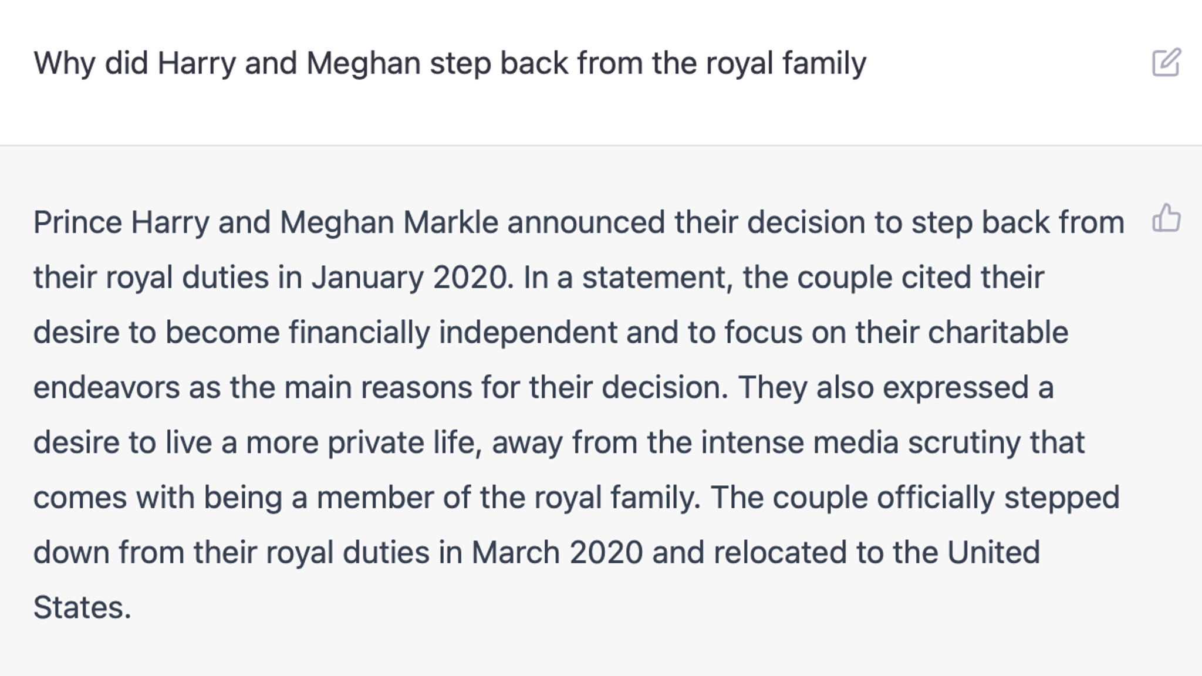Screen dimensions: 1202x676
Task: Click the edit message pencil icon
Action: (x=1166, y=63)
